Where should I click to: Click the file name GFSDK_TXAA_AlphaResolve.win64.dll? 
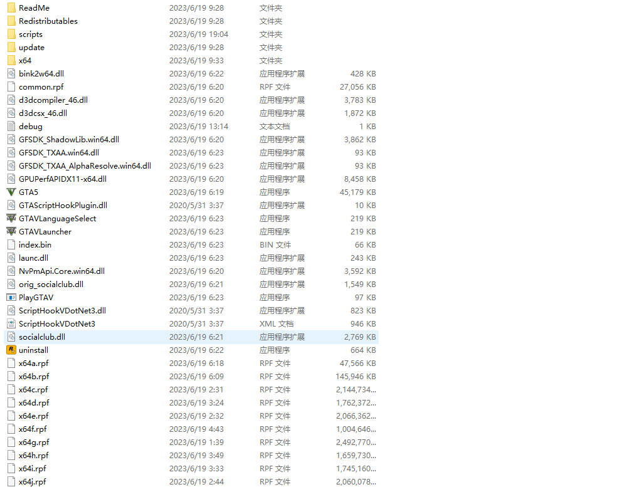[85, 166]
